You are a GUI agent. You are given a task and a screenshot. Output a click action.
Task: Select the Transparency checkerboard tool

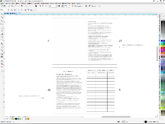(x=2, y=57)
